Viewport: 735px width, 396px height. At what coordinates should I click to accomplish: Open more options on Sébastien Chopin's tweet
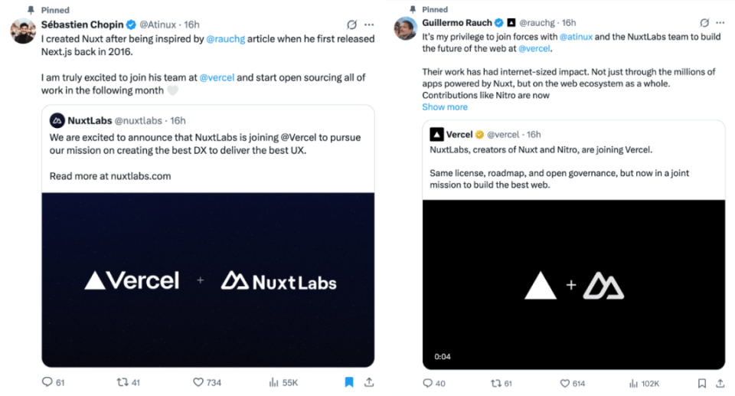point(369,25)
